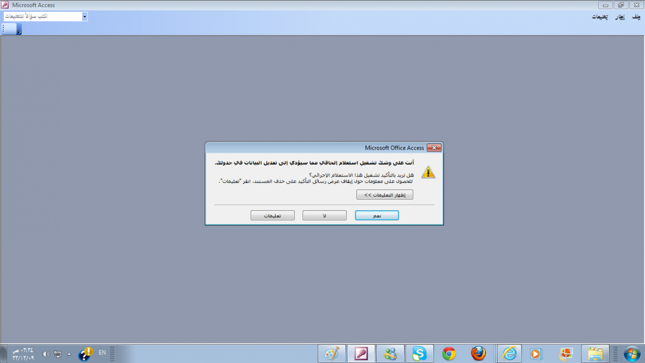Click the network tray icon
The width and height of the screenshot is (645, 363).
coord(58,354)
